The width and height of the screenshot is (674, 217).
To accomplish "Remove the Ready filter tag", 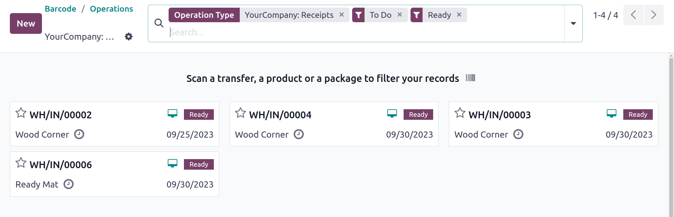I will point(459,15).
